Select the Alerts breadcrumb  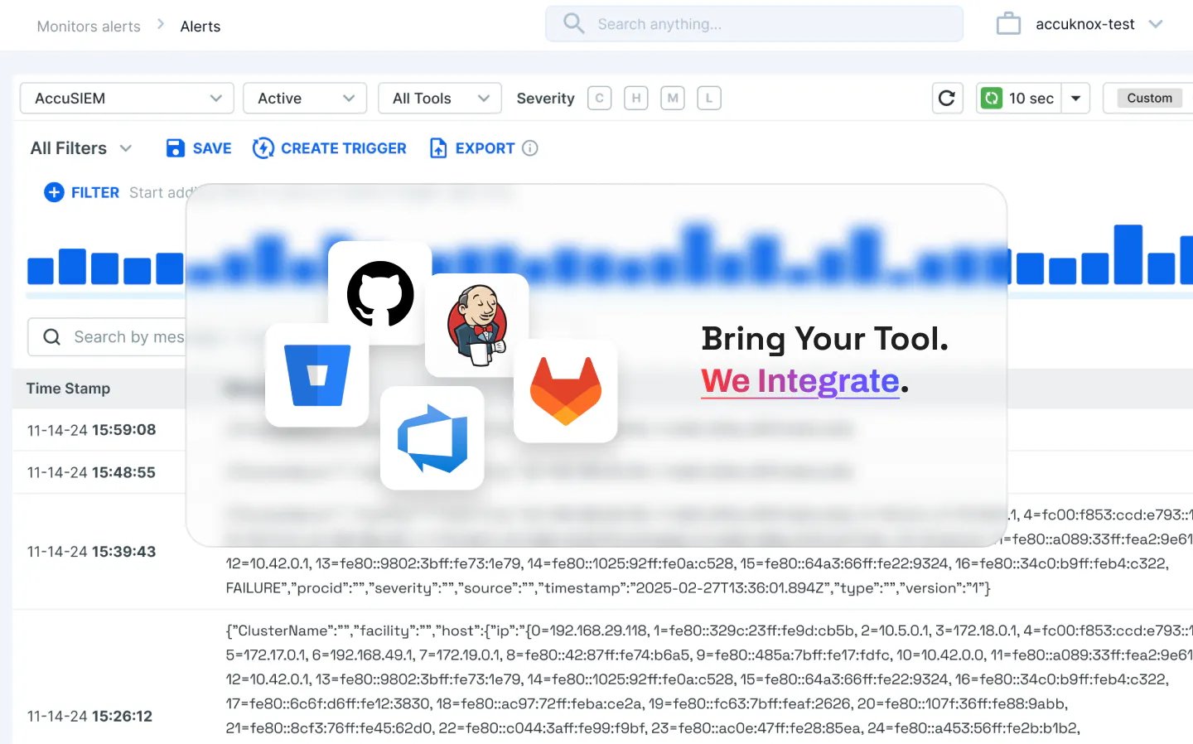(x=200, y=27)
